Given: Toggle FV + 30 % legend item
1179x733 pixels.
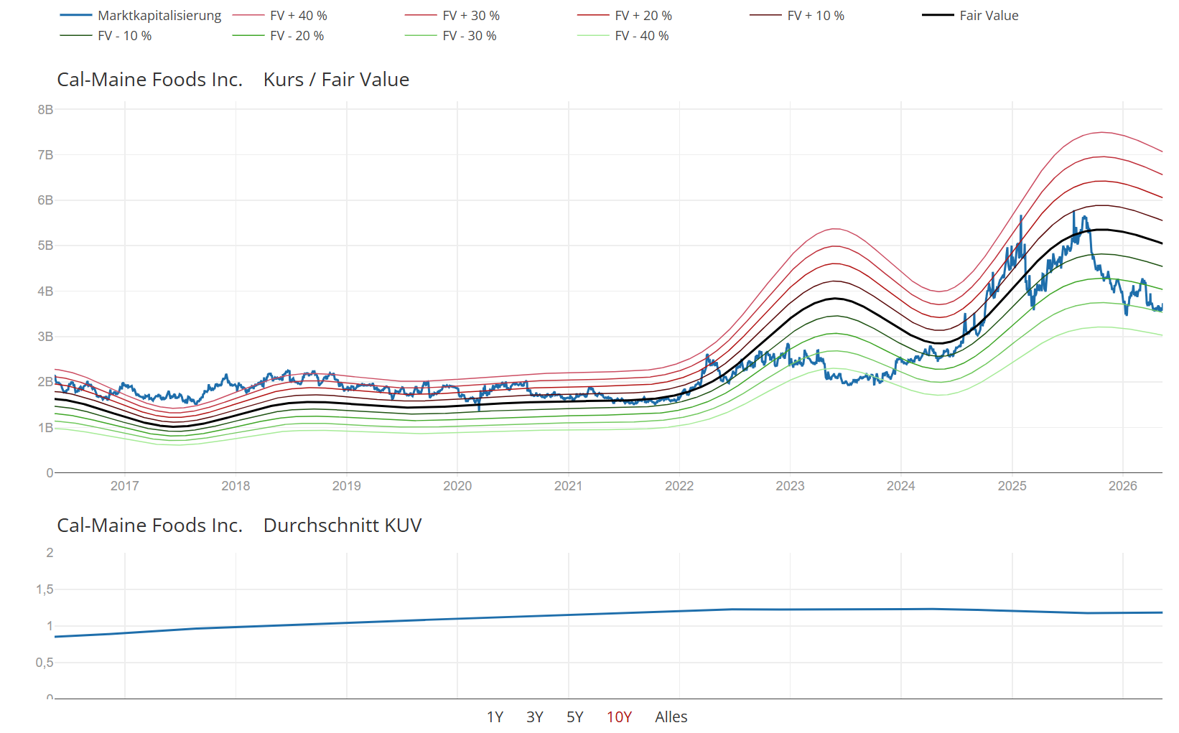Looking at the screenshot, I should (x=452, y=16).
